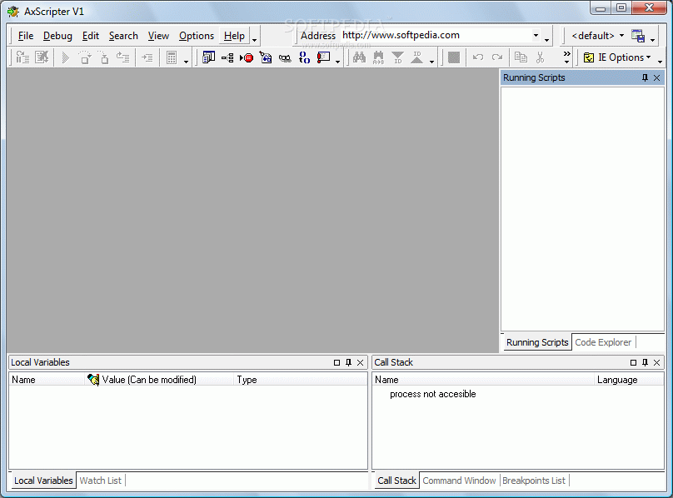
Task: Switch to the Code Explorer tab
Action: click(603, 342)
